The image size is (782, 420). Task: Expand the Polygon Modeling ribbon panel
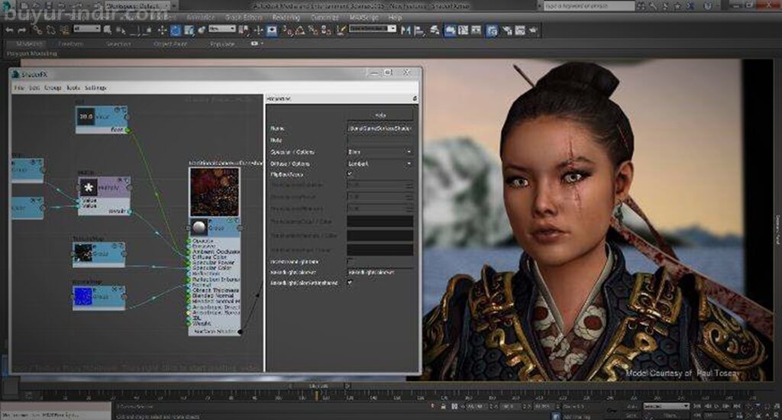click(31, 53)
